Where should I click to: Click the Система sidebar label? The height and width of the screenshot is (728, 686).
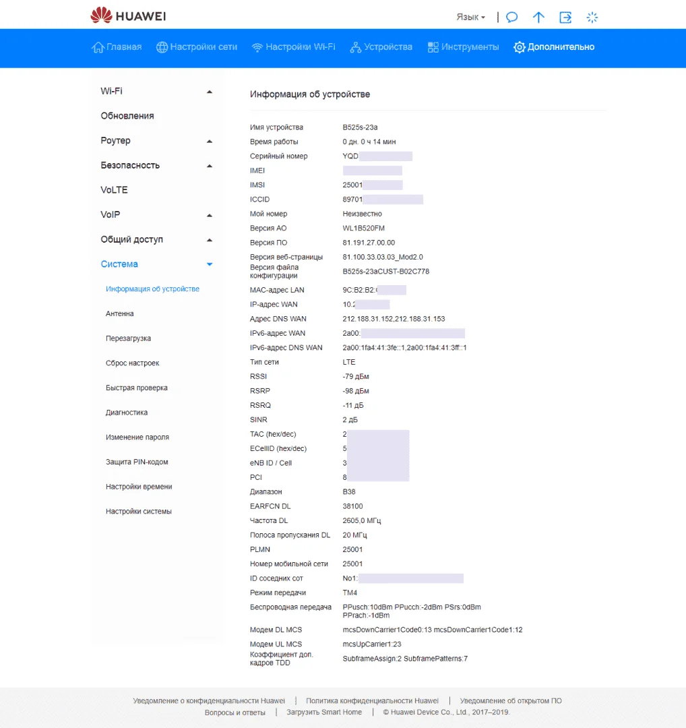click(119, 264)
